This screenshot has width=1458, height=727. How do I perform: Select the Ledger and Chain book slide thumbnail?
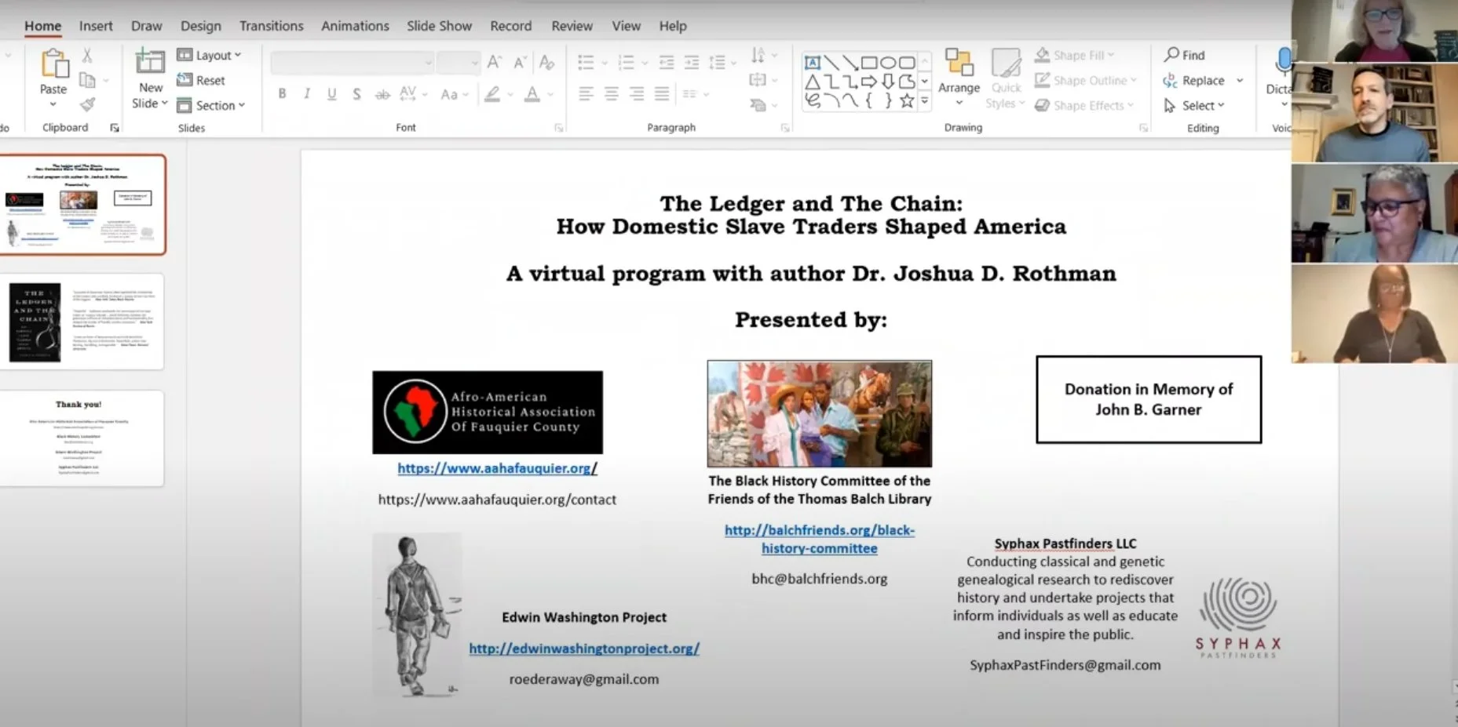[x=82, y=322]
